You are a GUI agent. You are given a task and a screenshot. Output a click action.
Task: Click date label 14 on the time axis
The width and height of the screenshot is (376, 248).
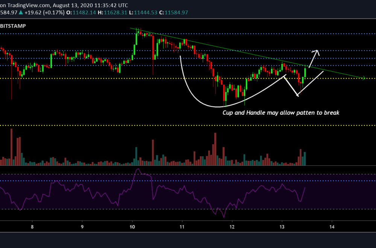[x=332, y=227]
